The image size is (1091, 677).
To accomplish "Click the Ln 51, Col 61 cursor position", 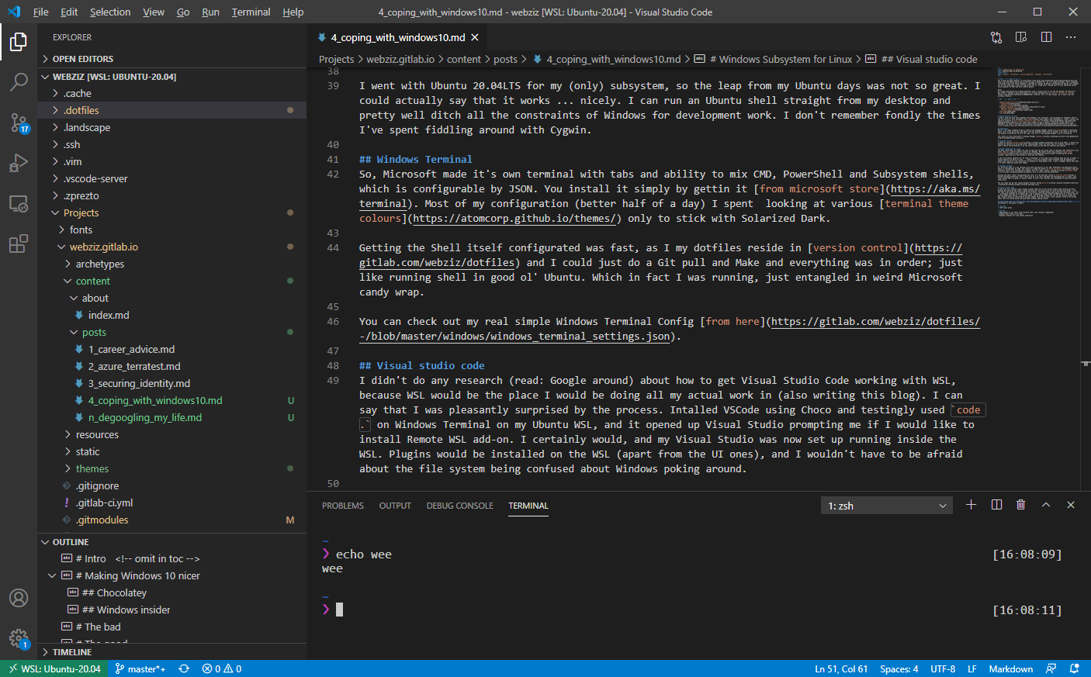I will [x=841, y=668].
